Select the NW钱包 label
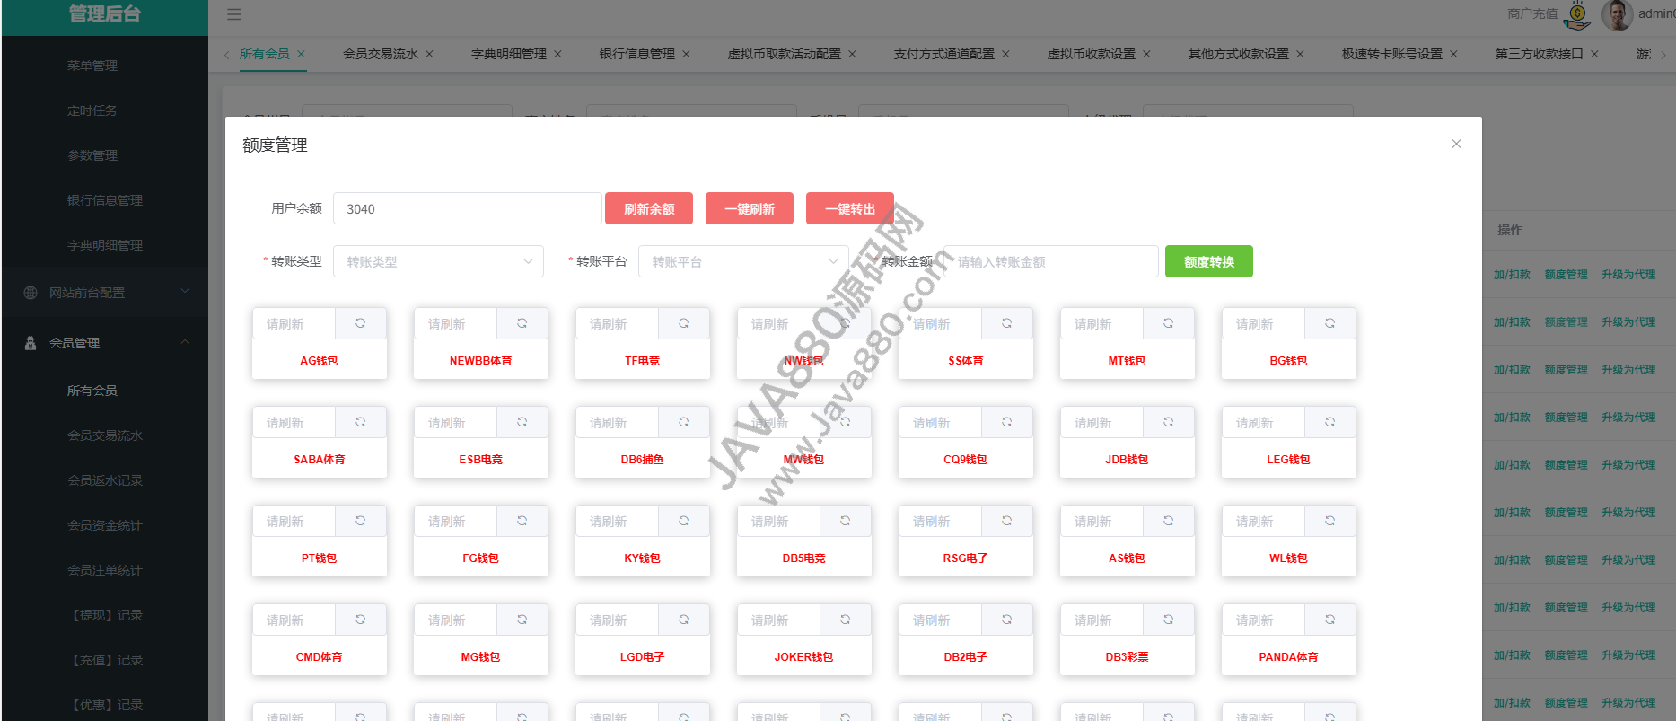1676x721 pixels. 803,360
